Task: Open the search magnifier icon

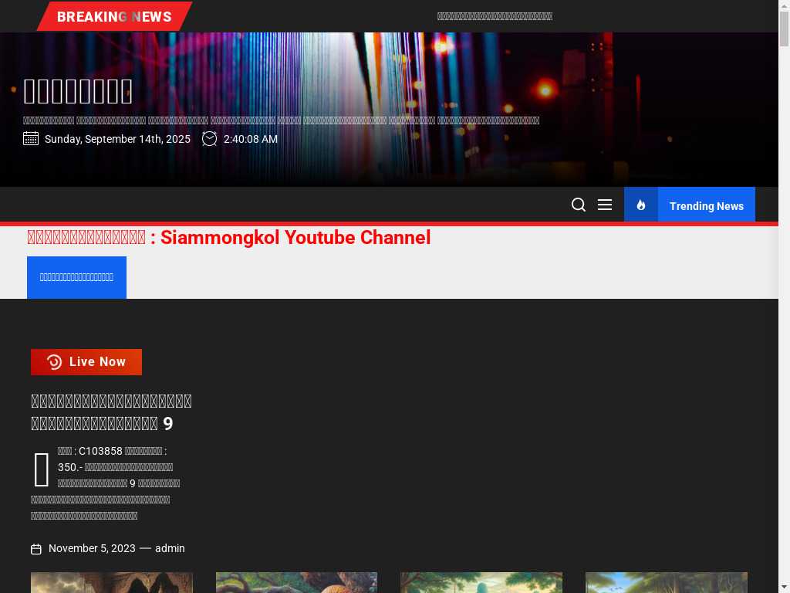Action: click(x=578, y=205)
